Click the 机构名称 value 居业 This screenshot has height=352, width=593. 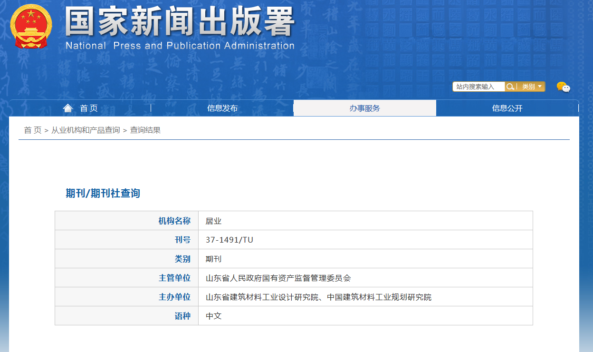point(212,220)
